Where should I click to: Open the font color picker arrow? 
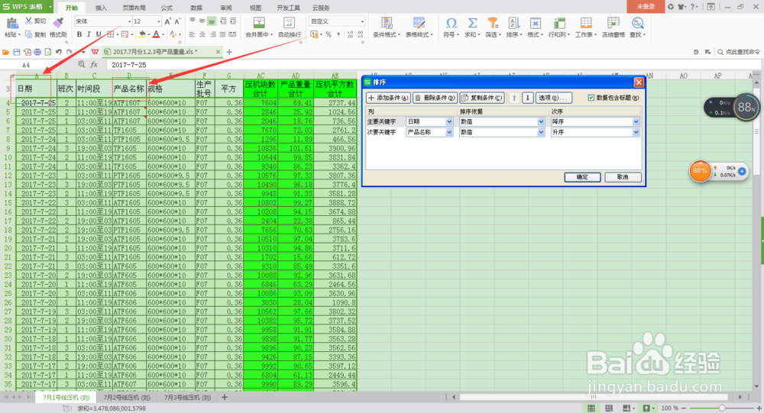pos(163,34)
